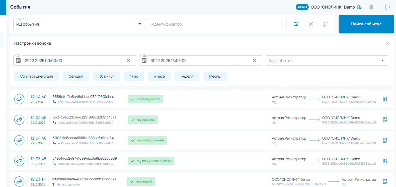Click chain arrow icon under 6527c9a62dc ID
Image resolution: width=396 pixels, height=187 pixels.
point(54,122)
